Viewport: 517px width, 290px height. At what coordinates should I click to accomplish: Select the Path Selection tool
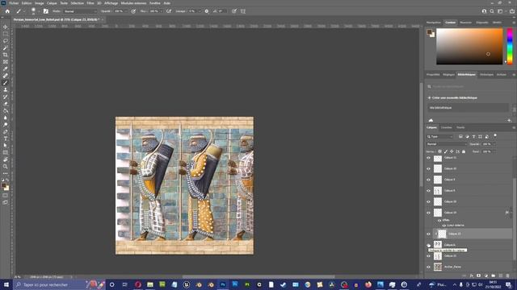[x=6, y=146]
